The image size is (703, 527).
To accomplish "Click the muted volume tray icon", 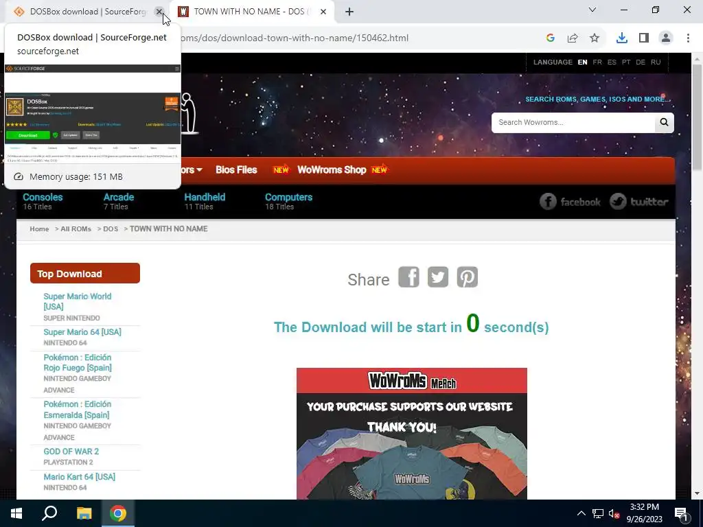I will point(614,513).
